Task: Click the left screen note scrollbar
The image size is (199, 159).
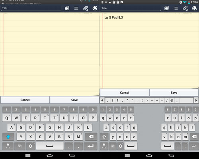Action: tap(99, 41)
